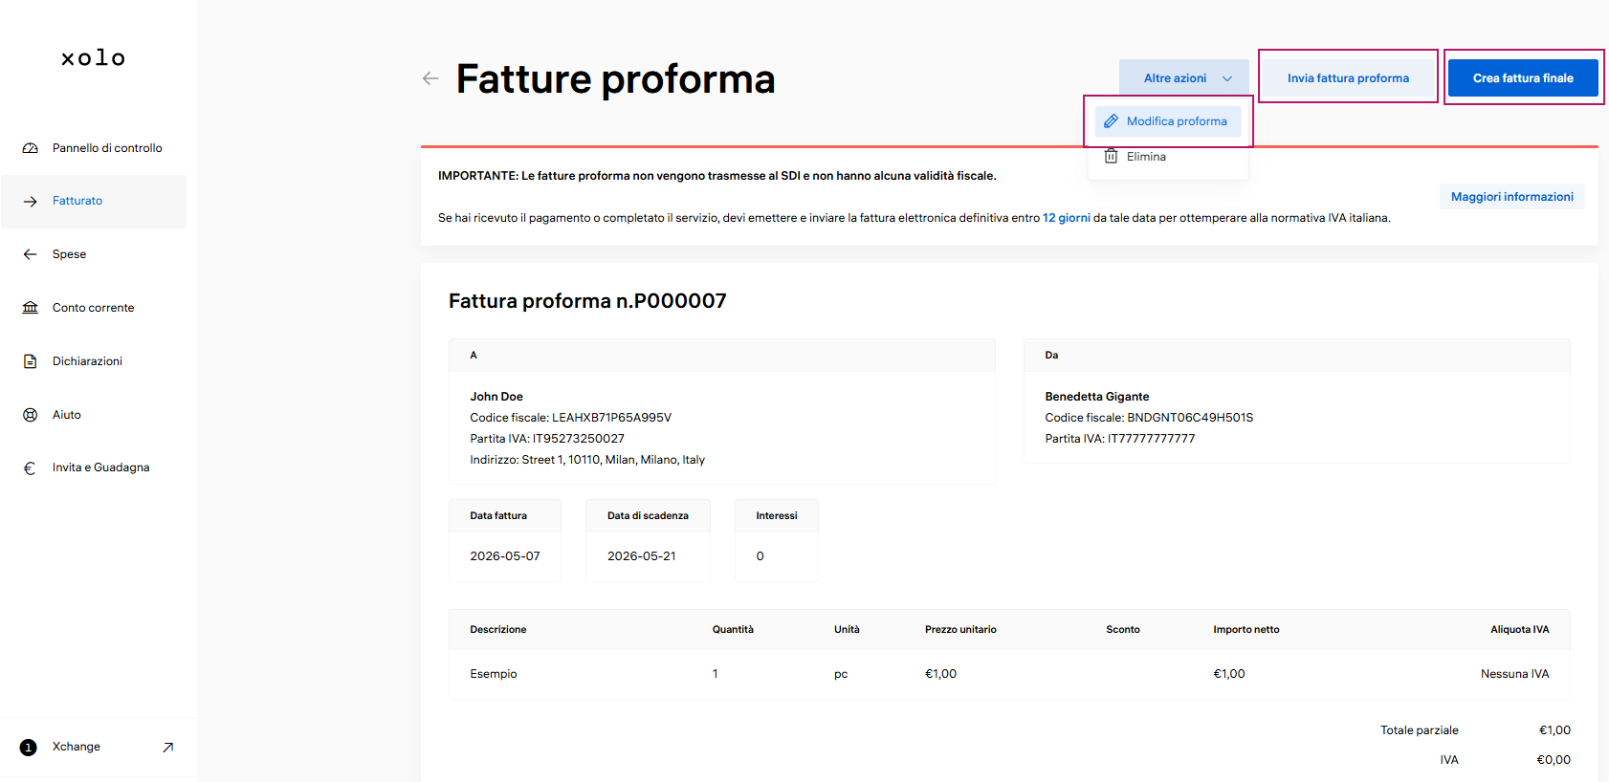The width and height of the screenshot is (1609, 782).
Task: Select Fatturato in the sidebar
Action: coord(94,201)
